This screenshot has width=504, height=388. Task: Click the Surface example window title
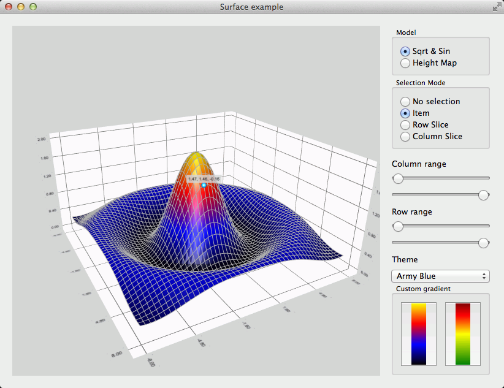point(251,7)
